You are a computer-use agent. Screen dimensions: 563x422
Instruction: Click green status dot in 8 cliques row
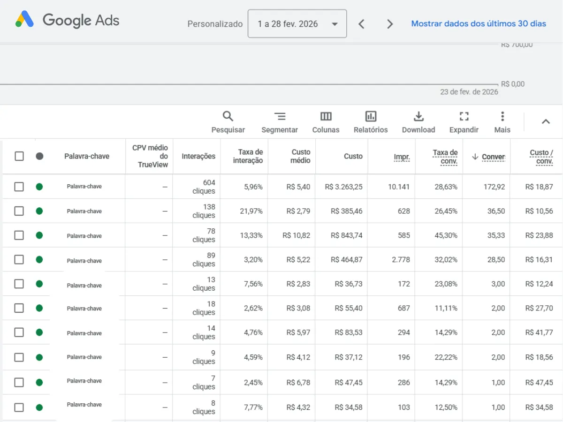coord(39,407)
